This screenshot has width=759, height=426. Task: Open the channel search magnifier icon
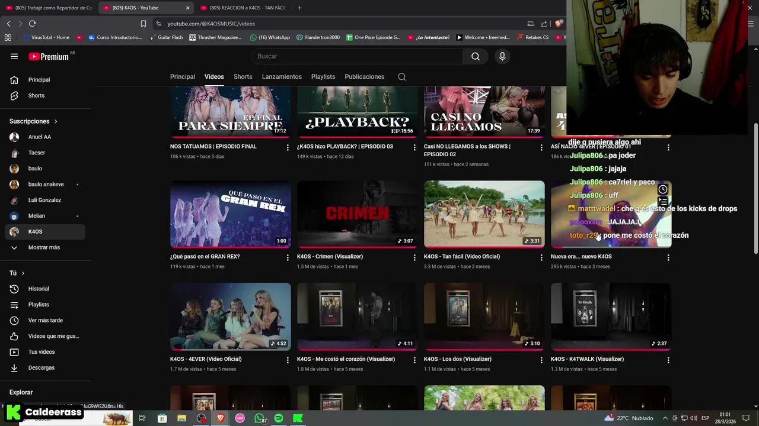pyautogui.click(x=402, y=77)
